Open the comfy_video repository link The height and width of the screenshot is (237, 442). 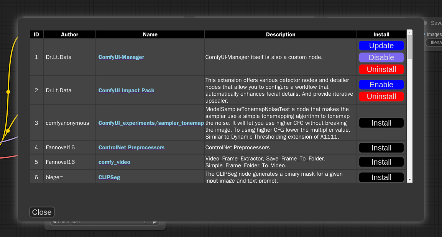114,162
